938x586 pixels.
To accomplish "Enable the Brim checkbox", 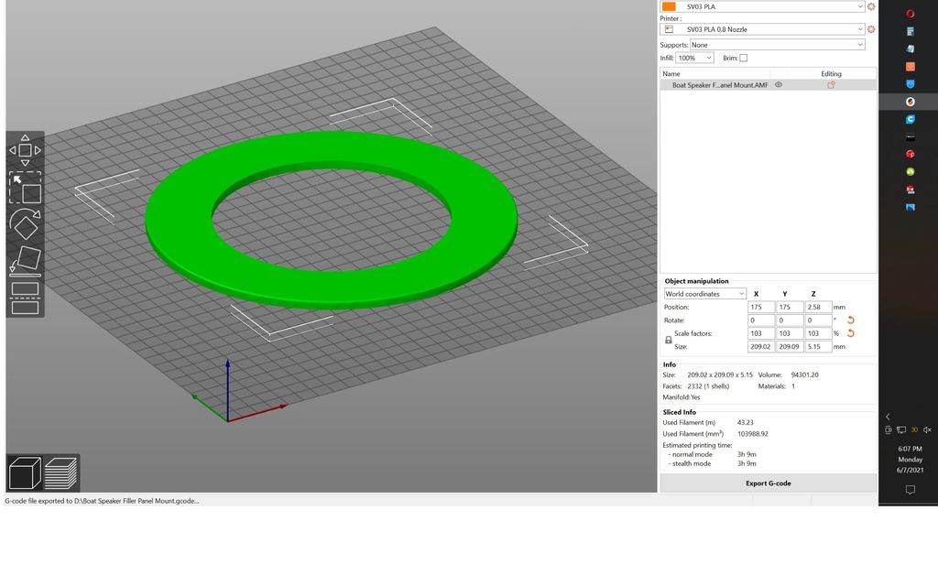I will (x=743, y=58).
